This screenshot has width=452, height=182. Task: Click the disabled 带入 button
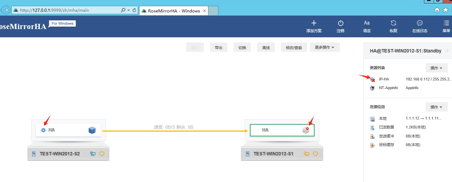195,47
